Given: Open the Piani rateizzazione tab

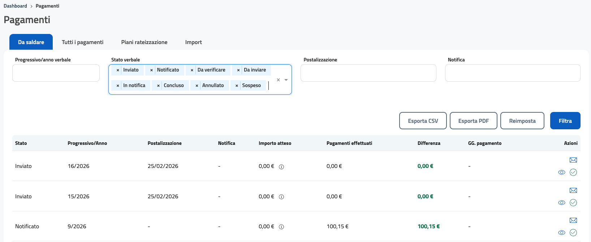Looking at the screenshot, I should 144,42.
